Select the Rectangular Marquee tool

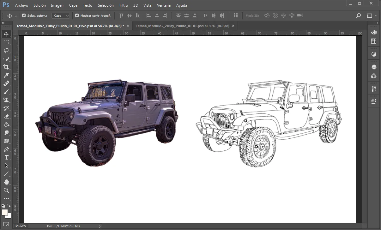(x=6, y=42)
